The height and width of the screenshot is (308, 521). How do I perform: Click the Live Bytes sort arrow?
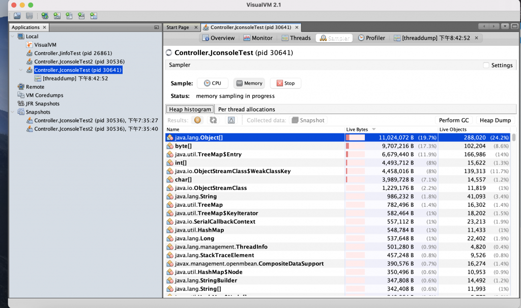point(374,129)
